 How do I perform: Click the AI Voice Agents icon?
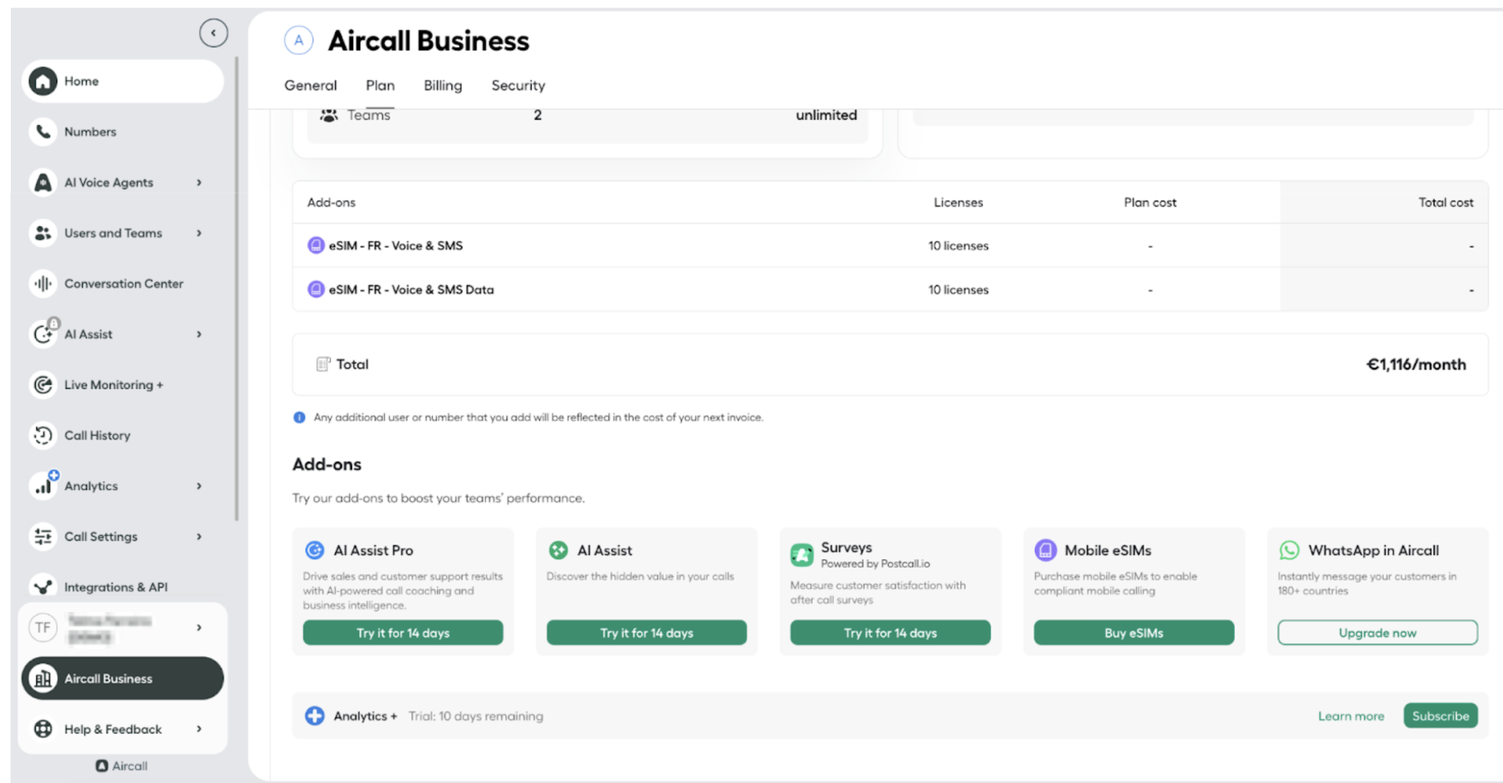point(43,183)
